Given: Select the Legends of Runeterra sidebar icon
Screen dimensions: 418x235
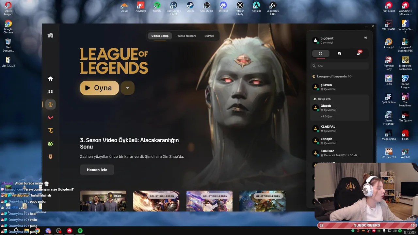Looking at the screenshot, I should tap(50, 157).
